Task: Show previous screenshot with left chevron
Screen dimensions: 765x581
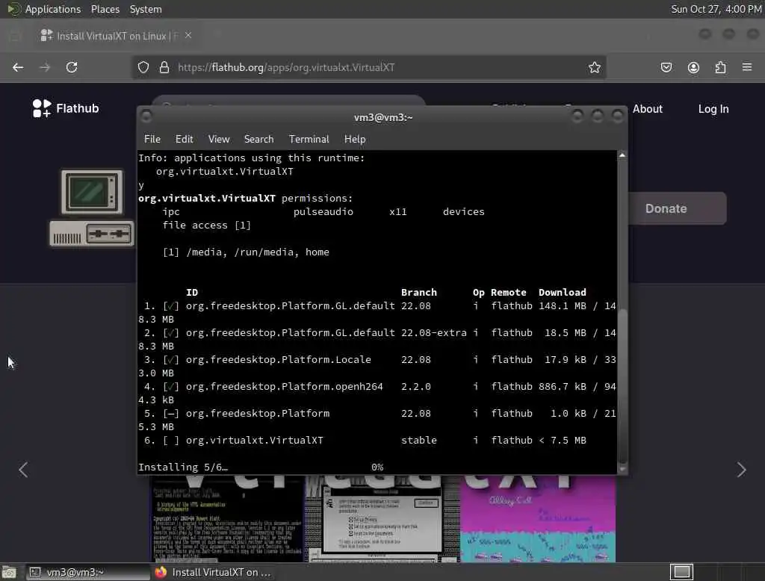Action: click(23, 470)
